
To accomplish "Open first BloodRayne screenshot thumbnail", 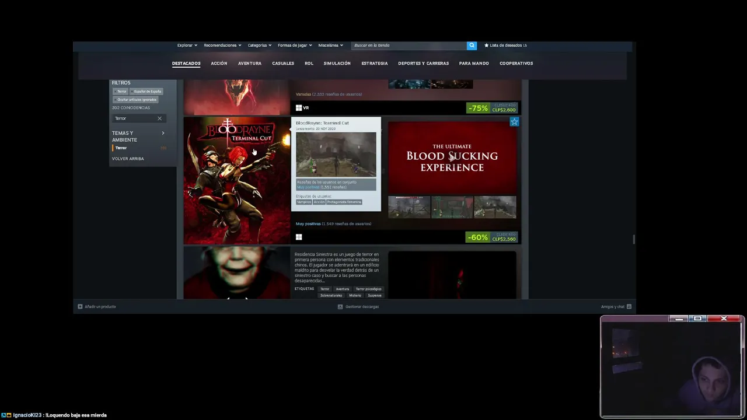I will tap(409, 206).
